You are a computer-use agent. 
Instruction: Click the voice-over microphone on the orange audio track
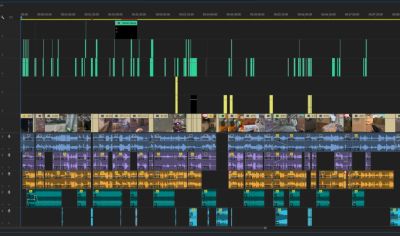pos(9,174)
